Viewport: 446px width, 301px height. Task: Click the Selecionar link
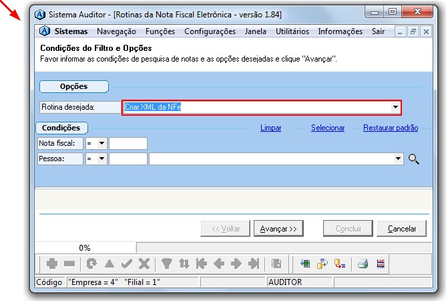point(328,128)
